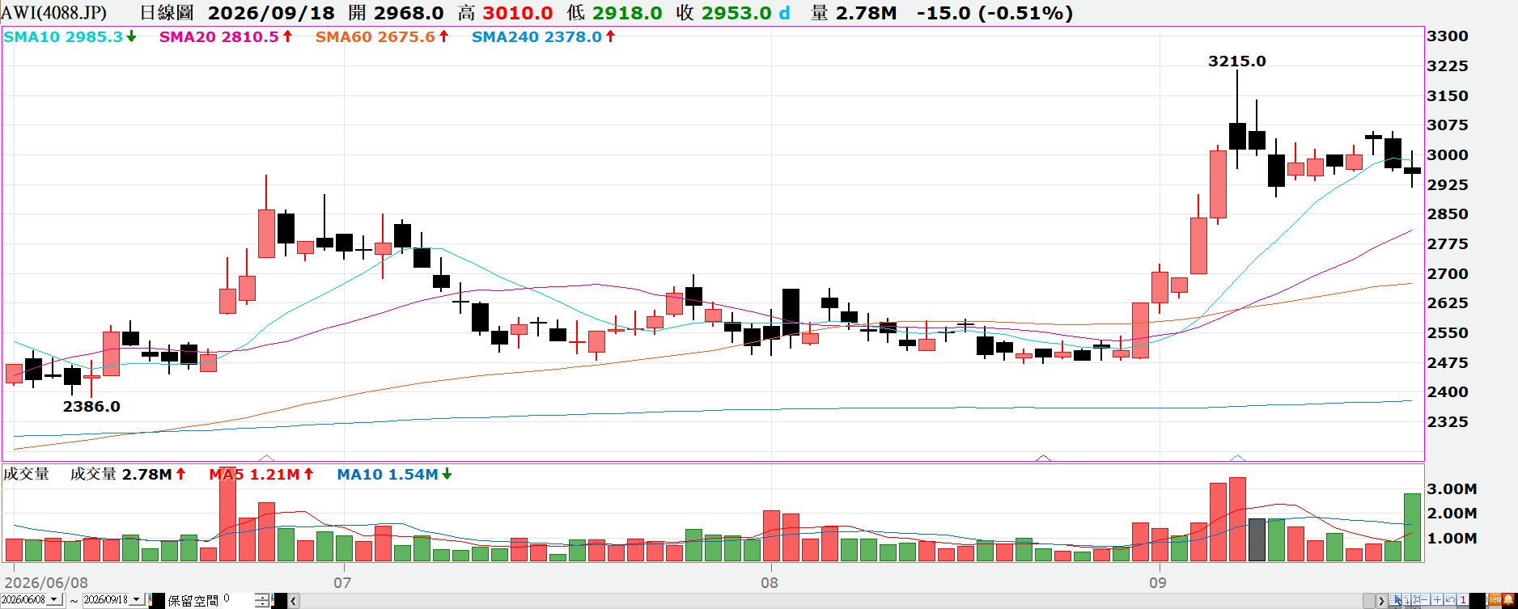This screenshot has width=1518, height=609.
Task: Click the 2026/06/08 date axis label
Action: pos(46,582)
